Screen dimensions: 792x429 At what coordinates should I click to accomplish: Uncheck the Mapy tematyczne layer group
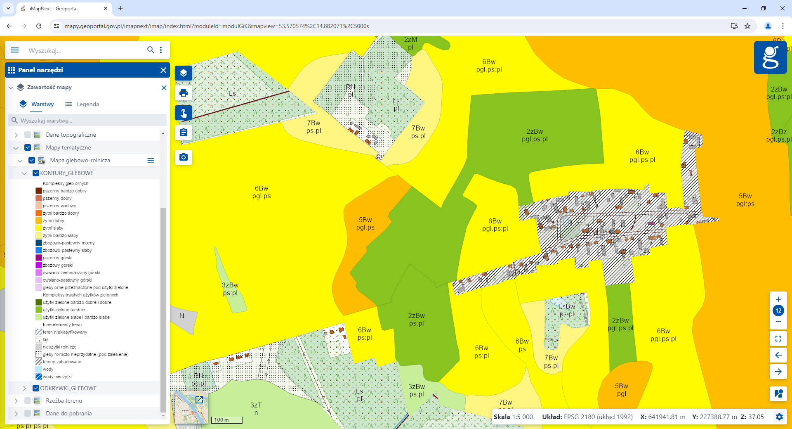(x=28, y=147)
